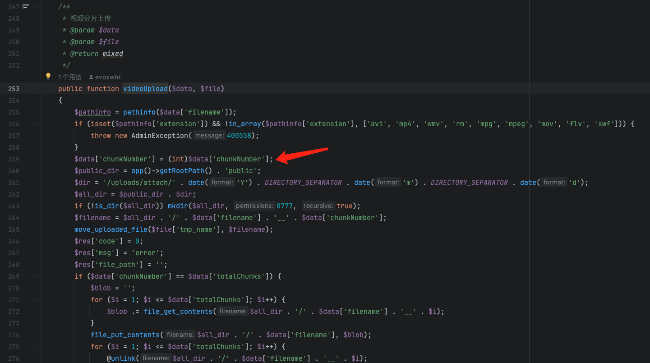
Task: Click the second DIRECTORY_SEPARATOR constant
Action: (469, 183)
